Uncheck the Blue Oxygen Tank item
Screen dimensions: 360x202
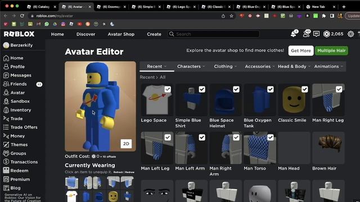[270, 89]
